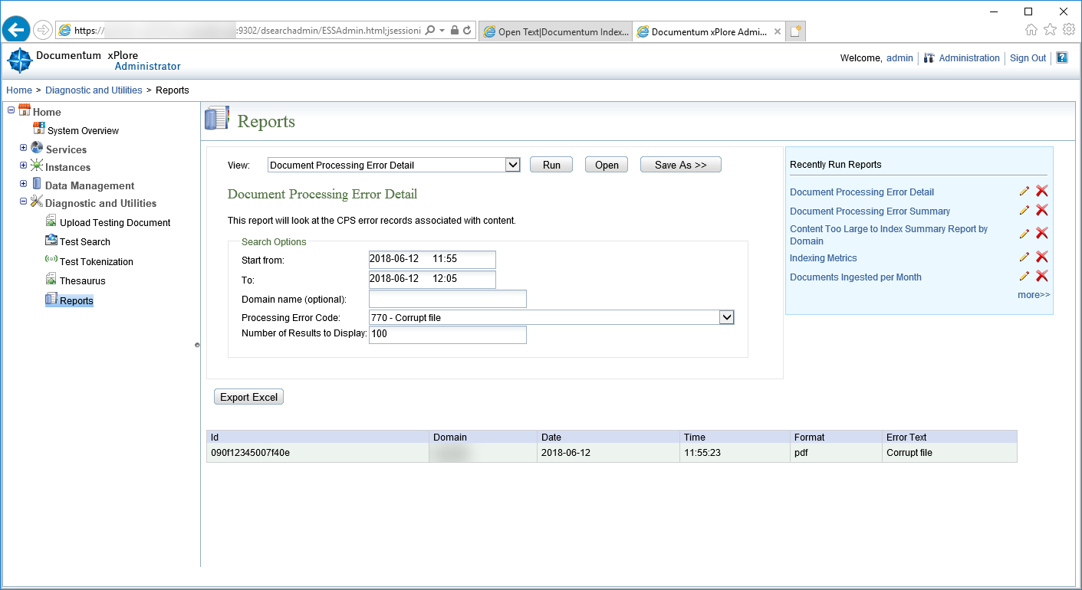Click the Export Excel button
Viewport: 1082px width, 590px height.
(249, 397)
